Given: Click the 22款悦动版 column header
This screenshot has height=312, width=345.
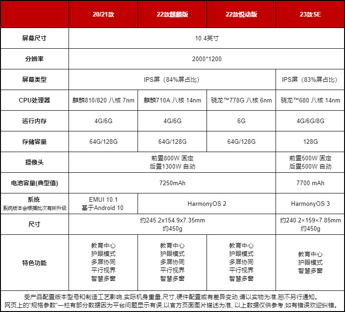Looking at the screenshot, I should [x=241, y=14].
